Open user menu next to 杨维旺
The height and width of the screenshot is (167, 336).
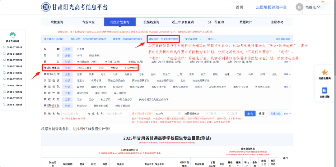click(318, 7)
